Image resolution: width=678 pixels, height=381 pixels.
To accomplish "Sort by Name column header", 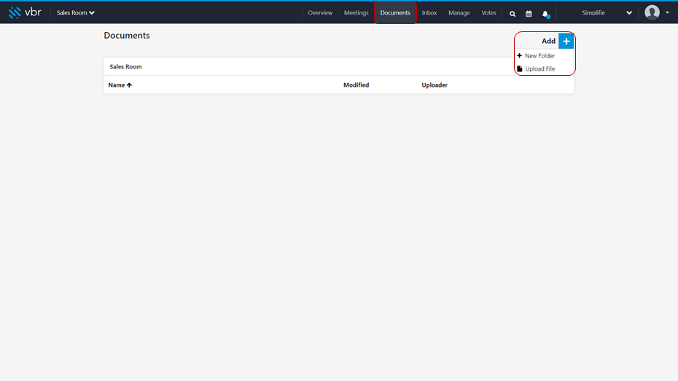I will click(120, 85).
